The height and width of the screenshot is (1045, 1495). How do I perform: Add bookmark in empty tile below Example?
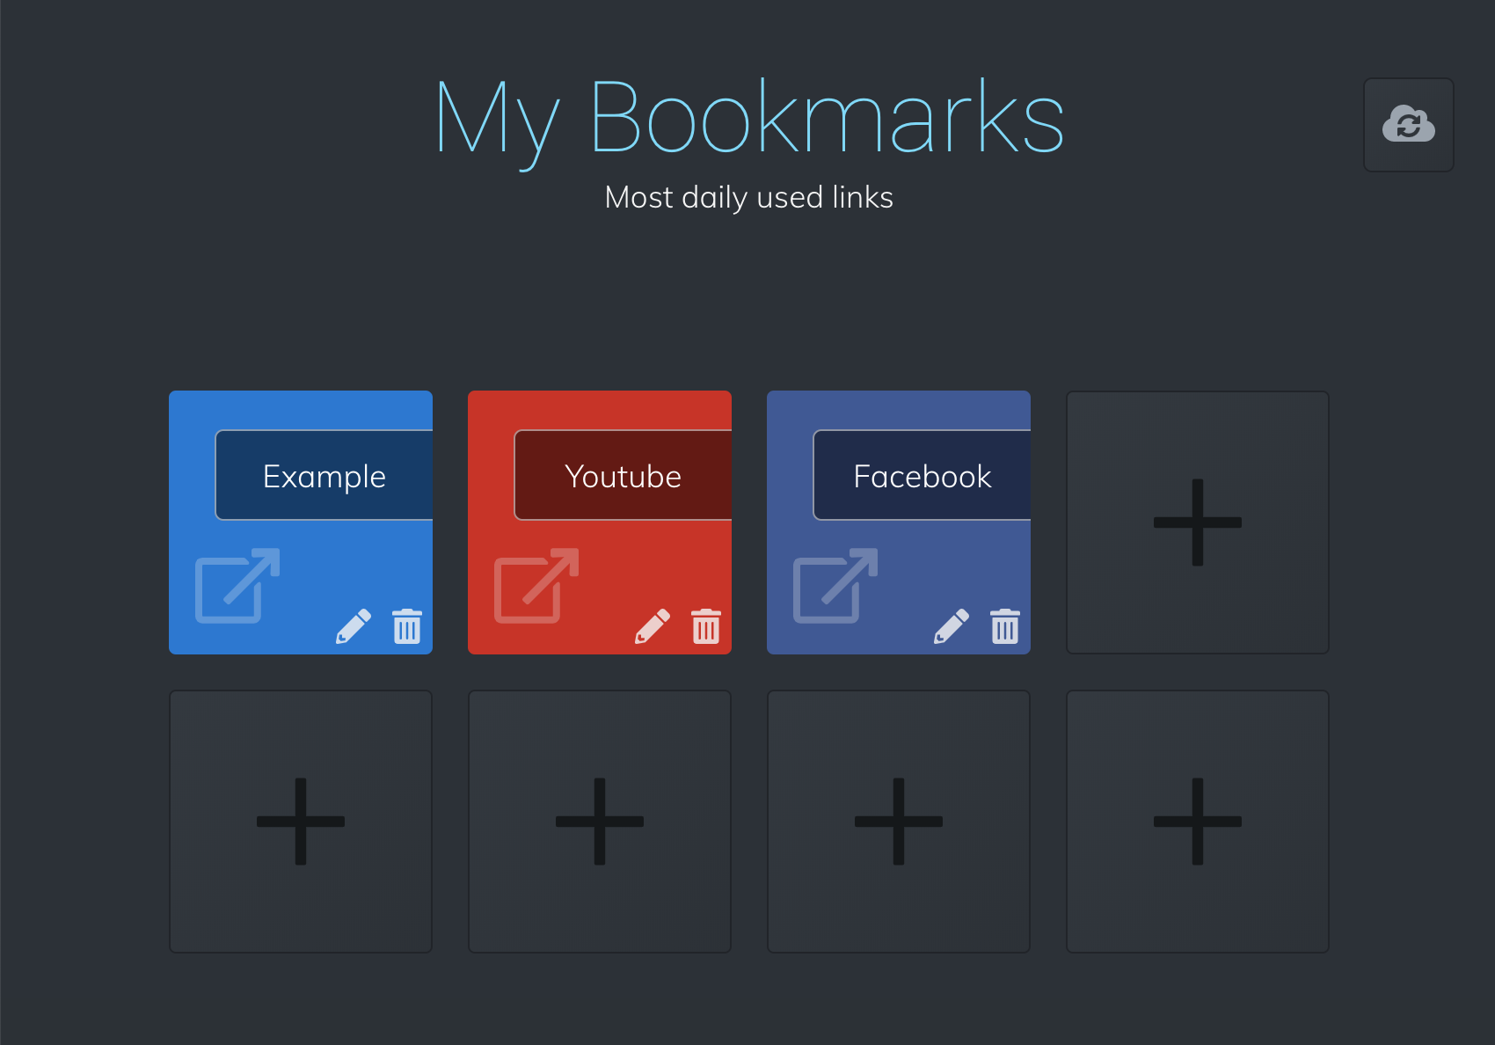[301, 822]
